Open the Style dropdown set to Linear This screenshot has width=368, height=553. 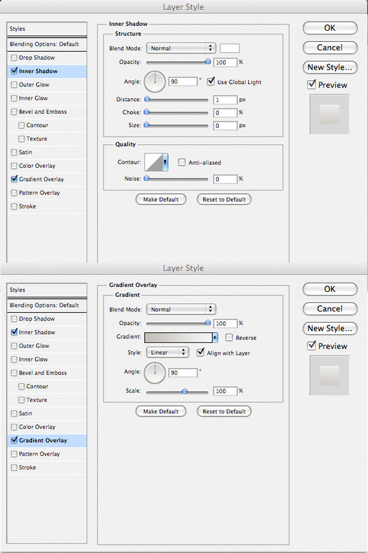coord(167,352)
